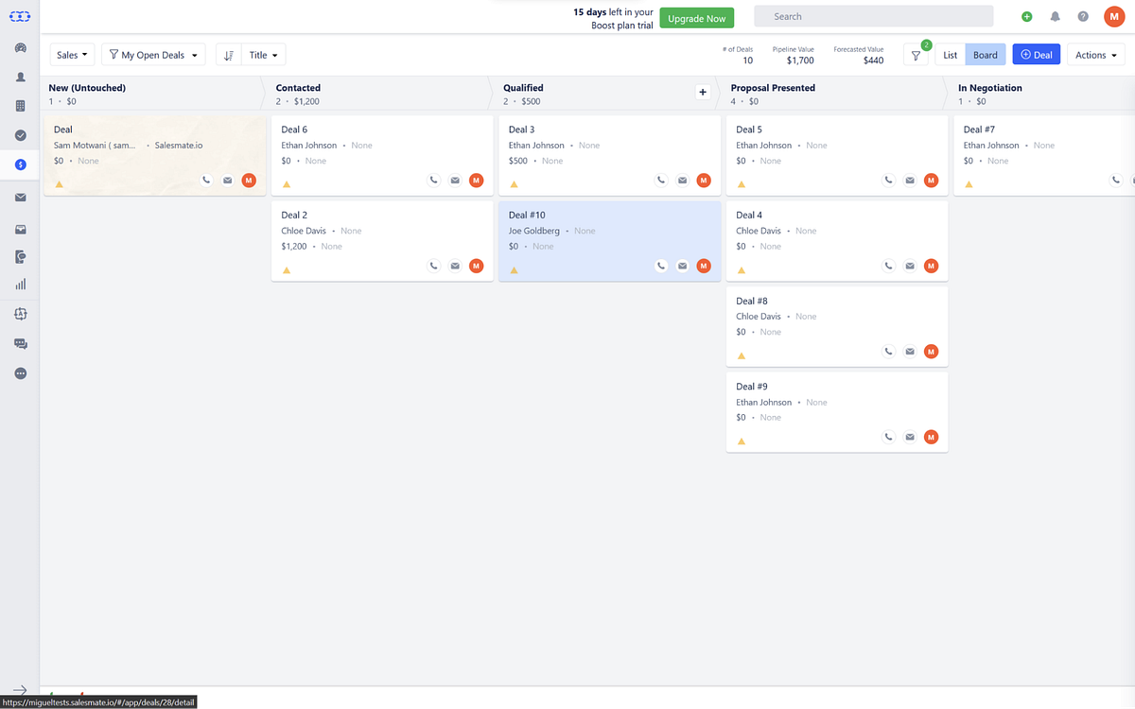Open the Dashboard from the left sidebar

tap(20, 47)
